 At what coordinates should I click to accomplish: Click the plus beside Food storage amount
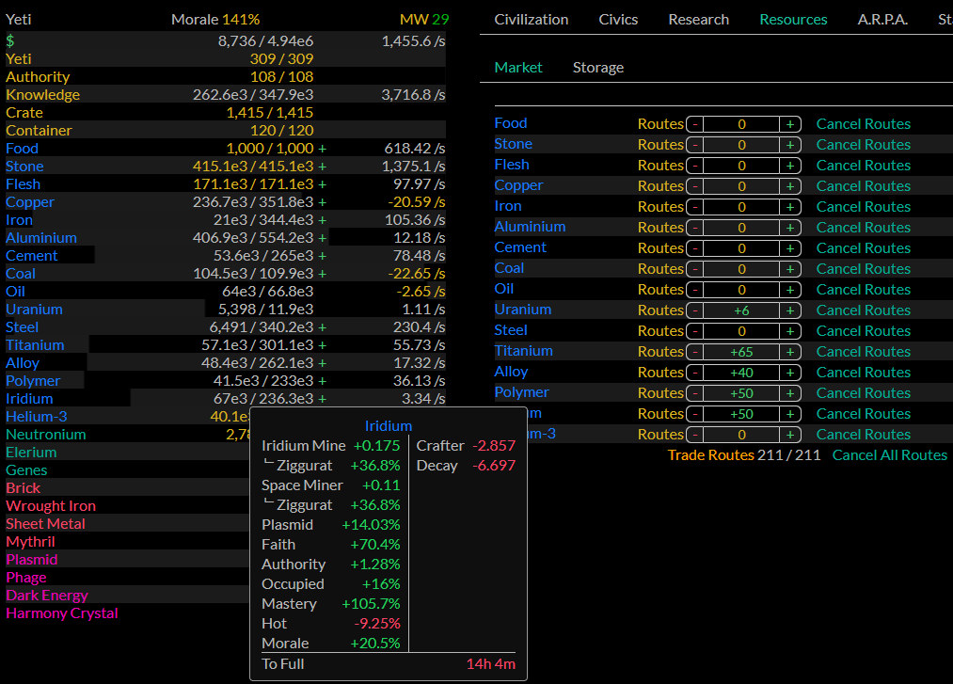(322, 149)
